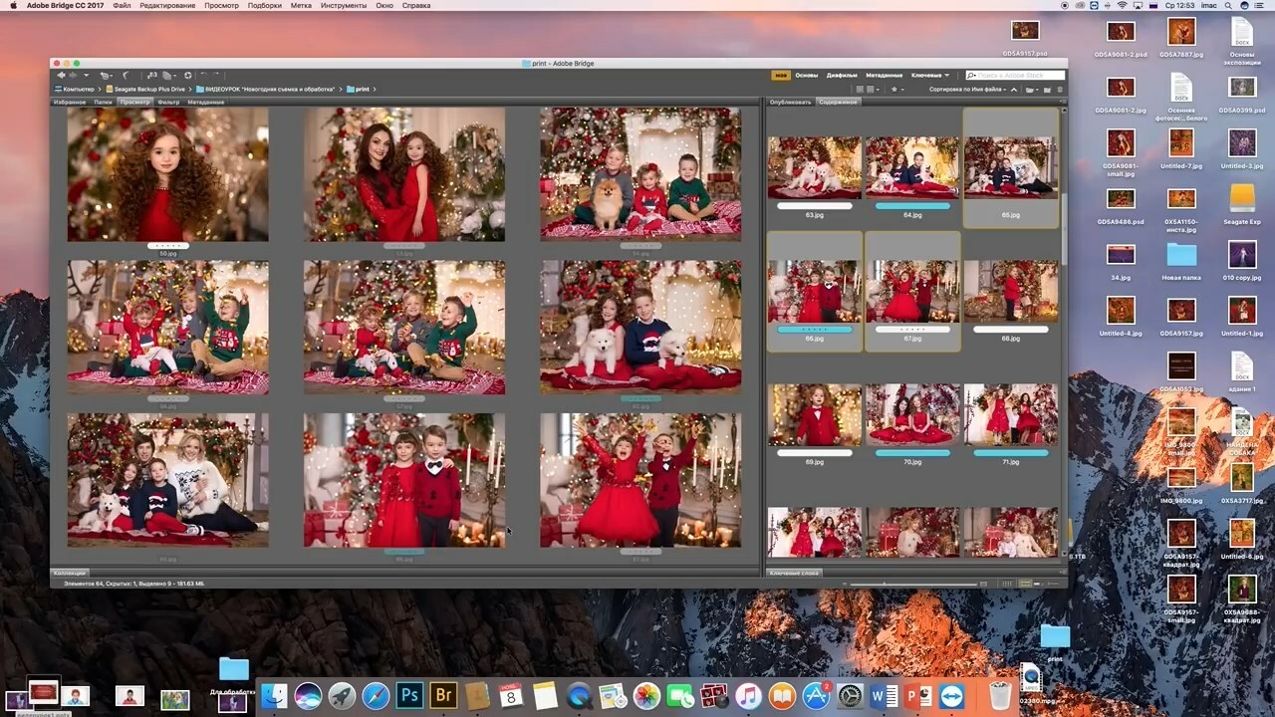Select thumbnail 70.jpg
The image size is (1275, 717).
tap(912, 414)
